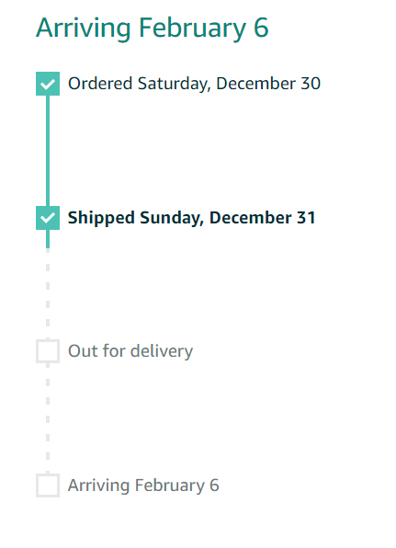Viewport: 396px width, 548px height.
Task: Click the Out for delivery label
Action: coord(130,351)
